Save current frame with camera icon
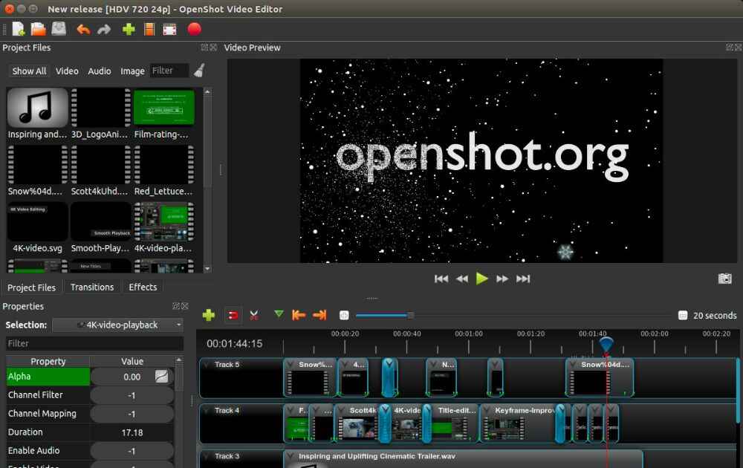 click(724, 279)
